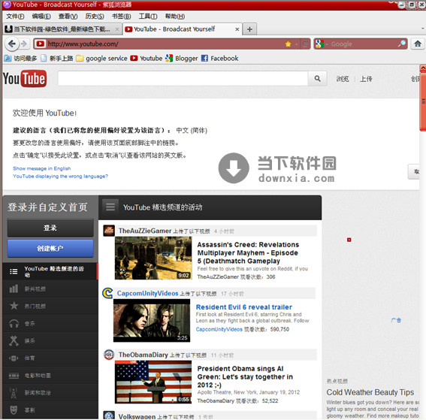Image resolution: width=426 pixels, height=420 pixels.
Task: Click Show message in English link
Action: click(x=42, y=168)
